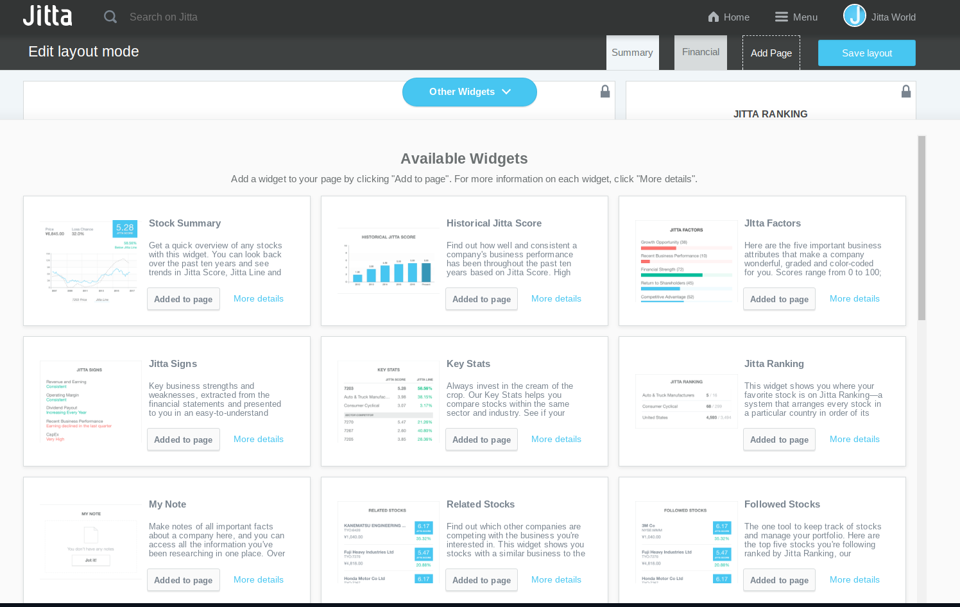Click the My Note thumbnail

(x=90, y=542)
